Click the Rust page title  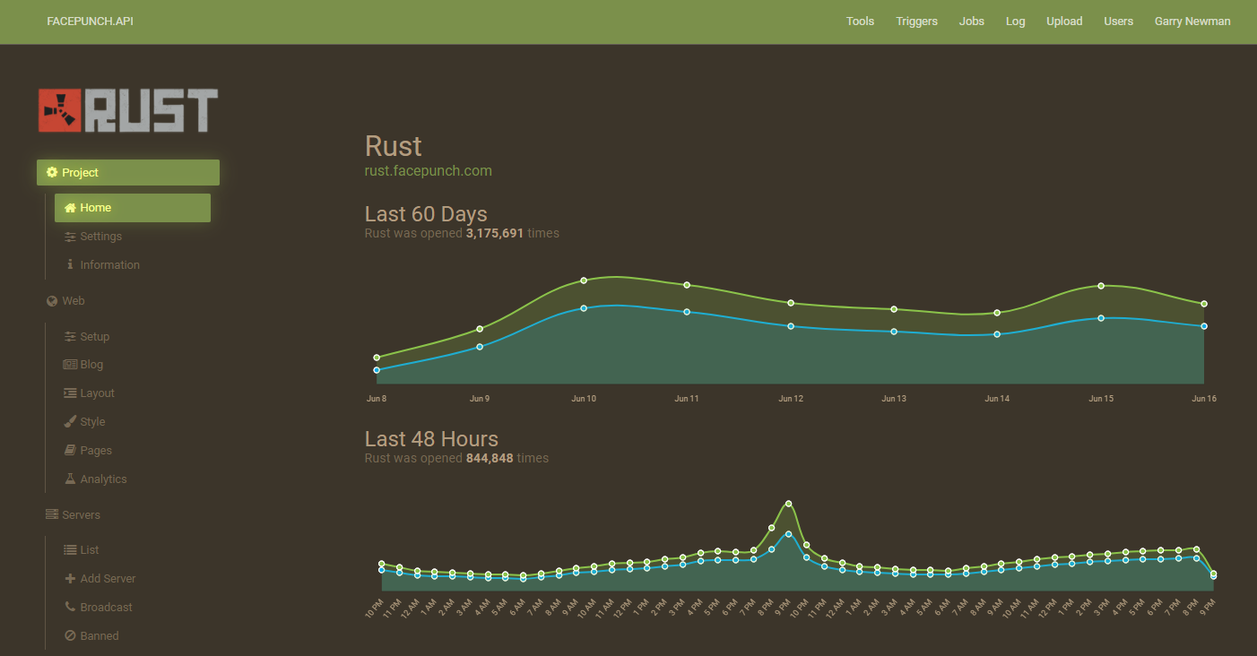[394, 146]
